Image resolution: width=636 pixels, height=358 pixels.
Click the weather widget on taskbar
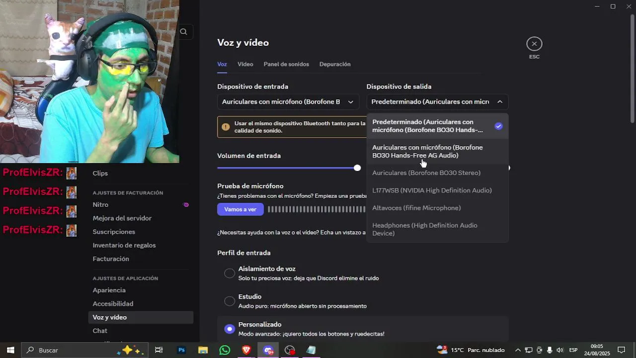tap(471, 350)
